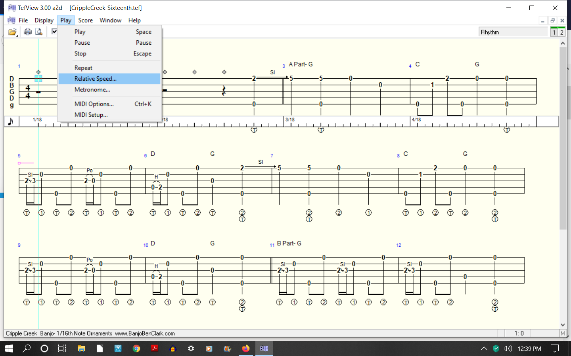
Task: Toggle track 2 button
Action: tap(561, 32)
